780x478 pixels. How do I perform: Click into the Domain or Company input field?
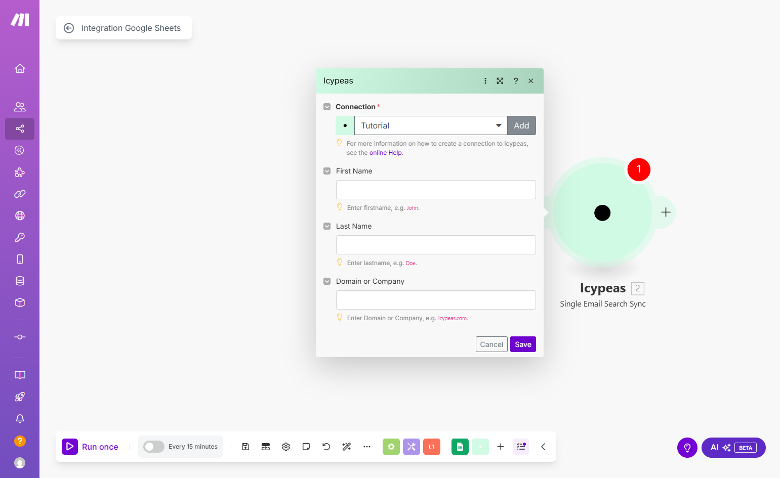[436, 300]
